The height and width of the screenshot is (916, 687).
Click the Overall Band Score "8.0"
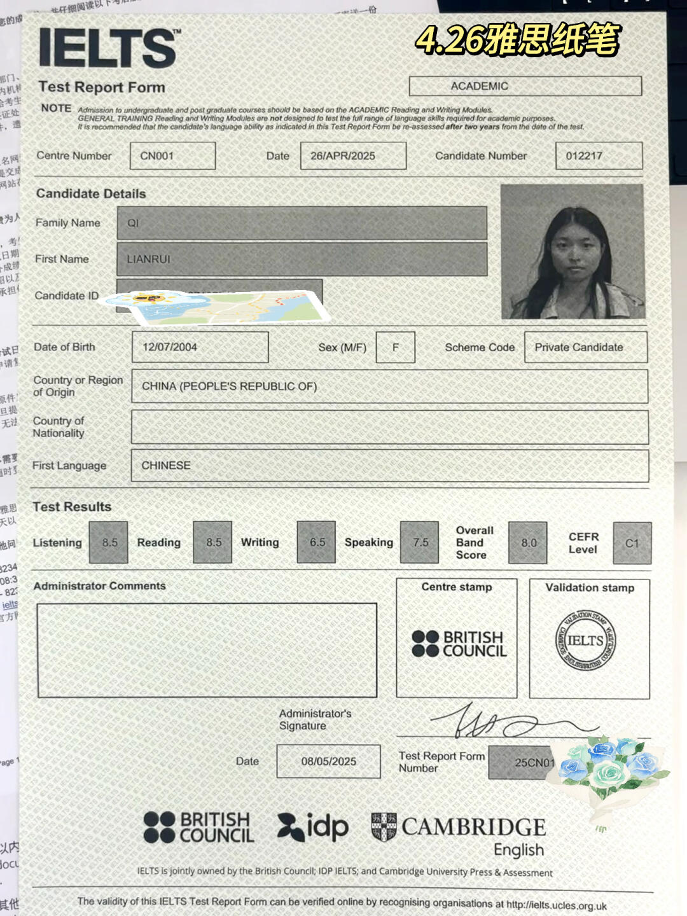pyautogui.click(x=528, y=543)
